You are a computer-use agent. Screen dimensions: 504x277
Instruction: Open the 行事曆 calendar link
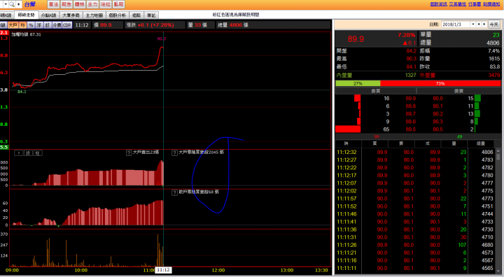click(475, 4)
